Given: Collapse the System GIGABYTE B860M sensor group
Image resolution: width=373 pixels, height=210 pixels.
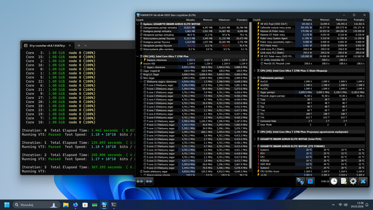Looking at the screenshot, I should [138, 24].
